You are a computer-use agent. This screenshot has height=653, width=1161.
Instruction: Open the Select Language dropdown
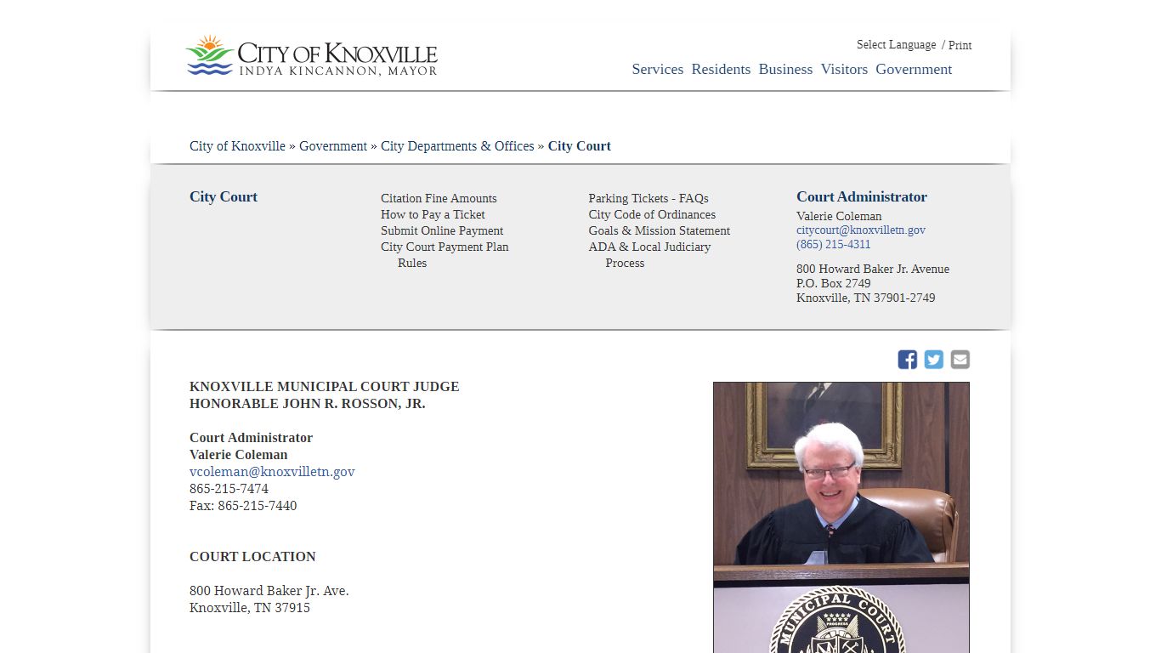(x=896, y=44)
